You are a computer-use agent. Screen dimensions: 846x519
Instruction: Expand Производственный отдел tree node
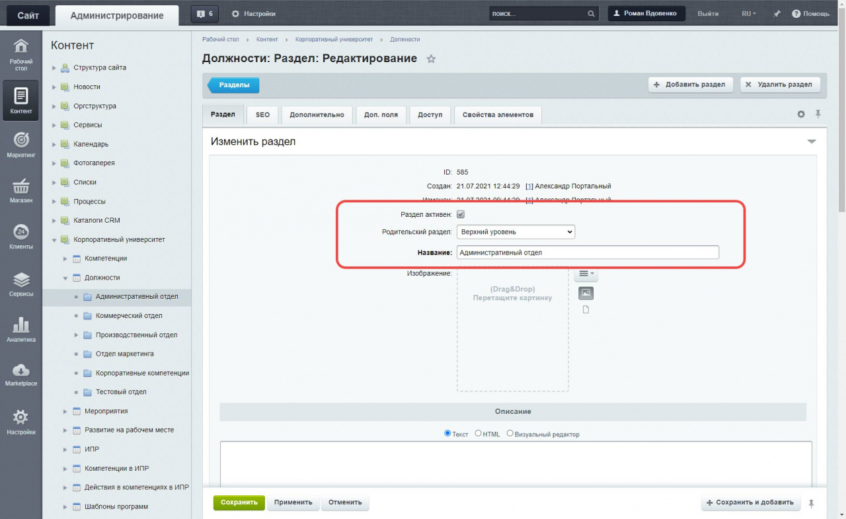77,335
